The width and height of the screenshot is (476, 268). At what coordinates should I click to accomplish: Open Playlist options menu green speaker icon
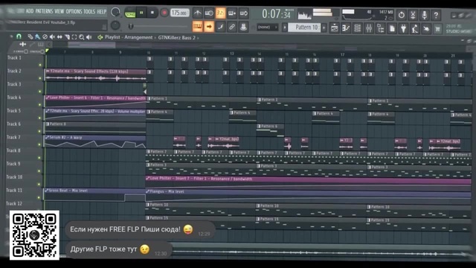tap(100, 37)
